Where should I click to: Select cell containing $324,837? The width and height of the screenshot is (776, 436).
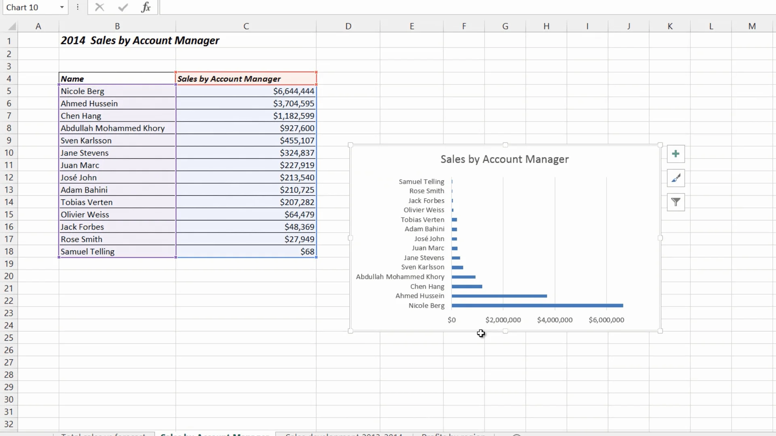pos(246,153)
